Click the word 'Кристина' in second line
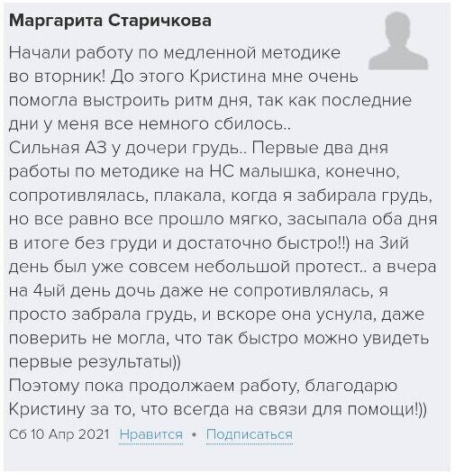 (x=228, y=77)
